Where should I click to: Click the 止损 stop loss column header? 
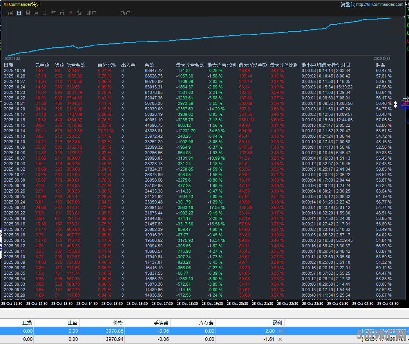pos(27,323)
